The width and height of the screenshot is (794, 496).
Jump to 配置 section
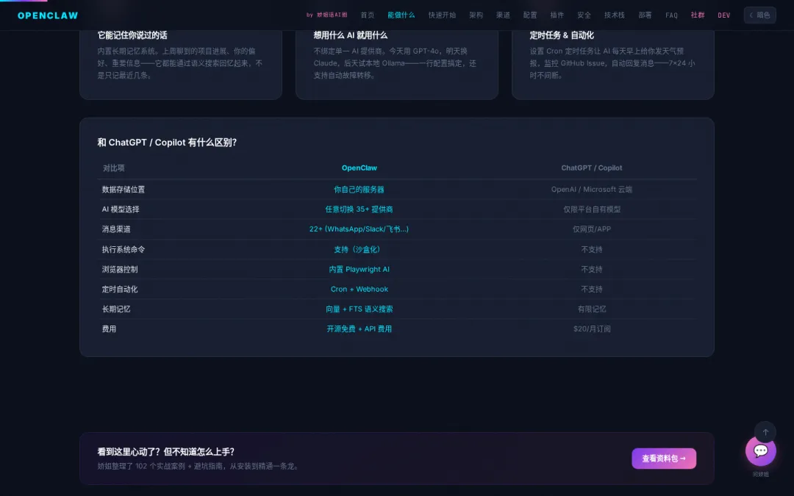530,15
